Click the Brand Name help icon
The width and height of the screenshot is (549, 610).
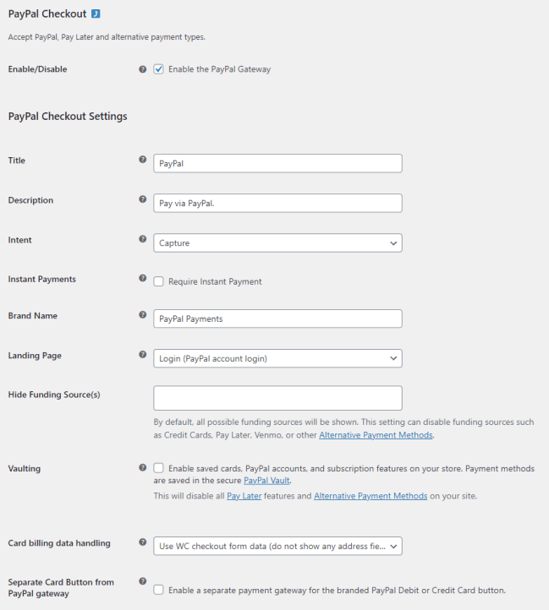click(142, 315)
